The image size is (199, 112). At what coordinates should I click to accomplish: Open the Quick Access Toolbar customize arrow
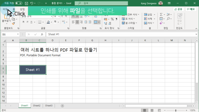pos(46,3)
